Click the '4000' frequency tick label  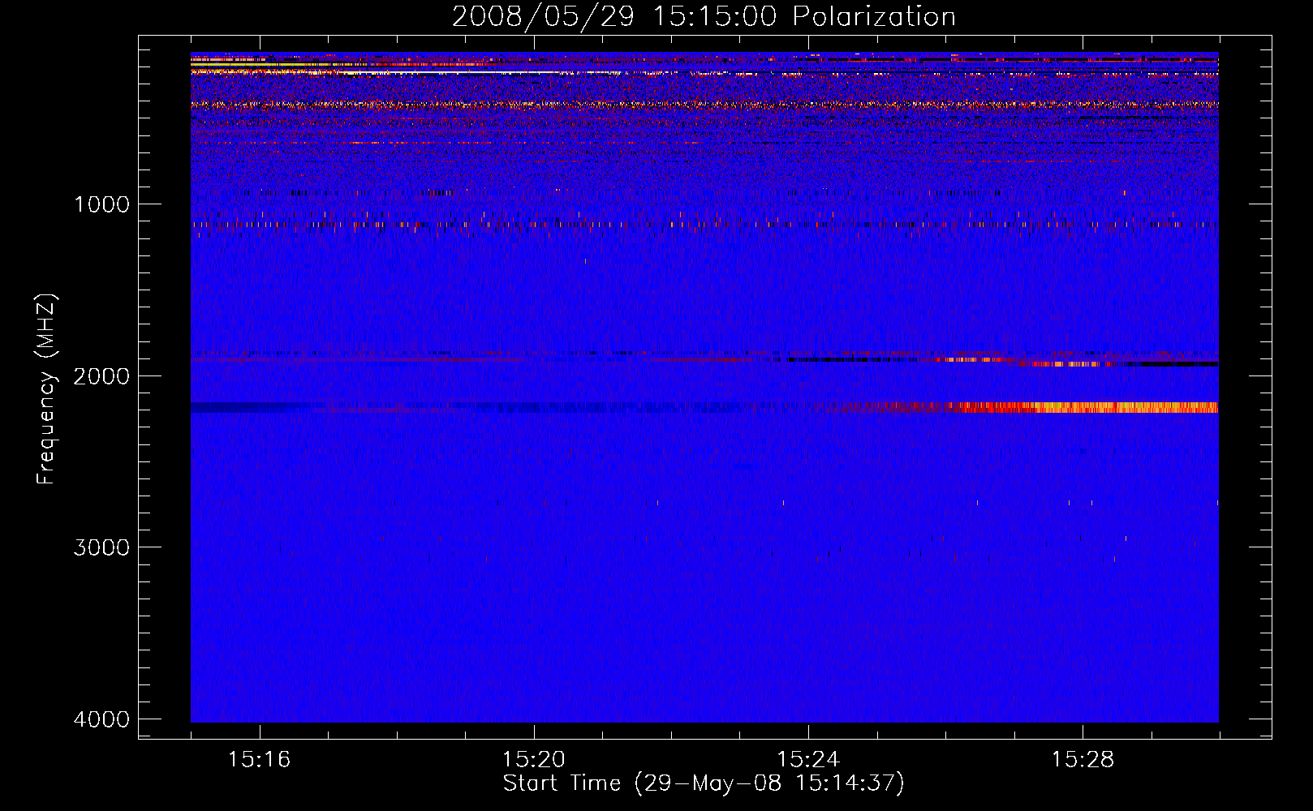coord(101,719)
